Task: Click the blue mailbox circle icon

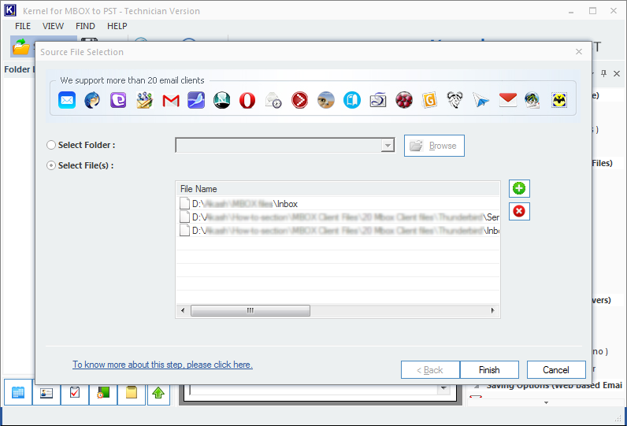Action: 352,100
